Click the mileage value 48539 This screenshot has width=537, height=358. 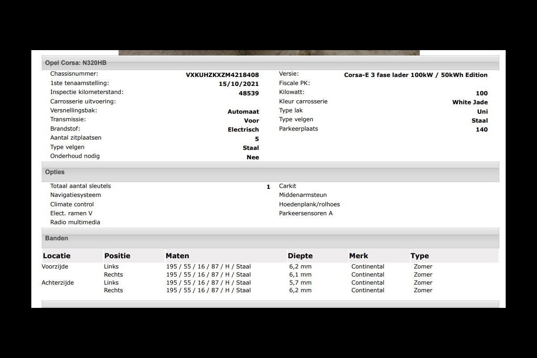pos(249,94)
